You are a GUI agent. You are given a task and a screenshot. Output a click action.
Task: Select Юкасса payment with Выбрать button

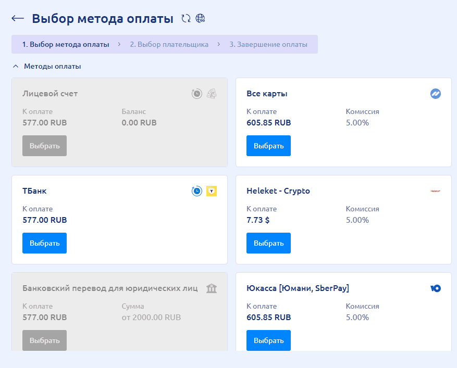point(268,340)
